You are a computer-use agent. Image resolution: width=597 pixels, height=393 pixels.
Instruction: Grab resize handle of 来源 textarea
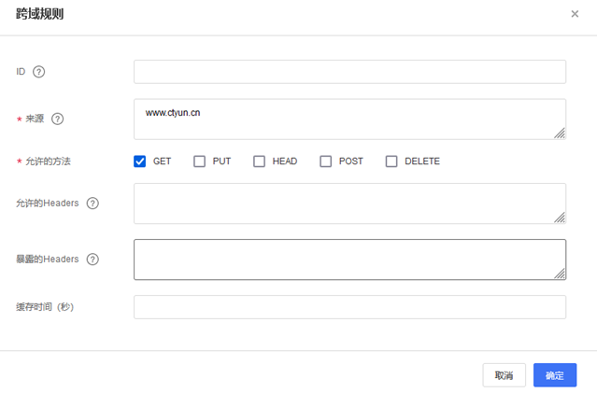point(560,133)
